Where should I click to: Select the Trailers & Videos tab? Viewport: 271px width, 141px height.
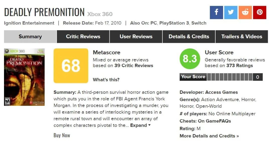pyautogui.click(x=242, y=37)
